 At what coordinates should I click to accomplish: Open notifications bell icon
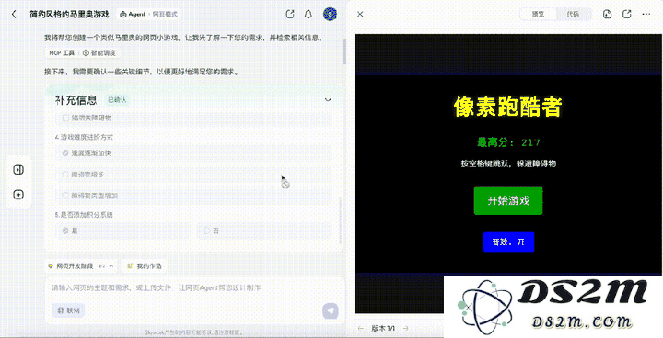[x=308, y=14]
